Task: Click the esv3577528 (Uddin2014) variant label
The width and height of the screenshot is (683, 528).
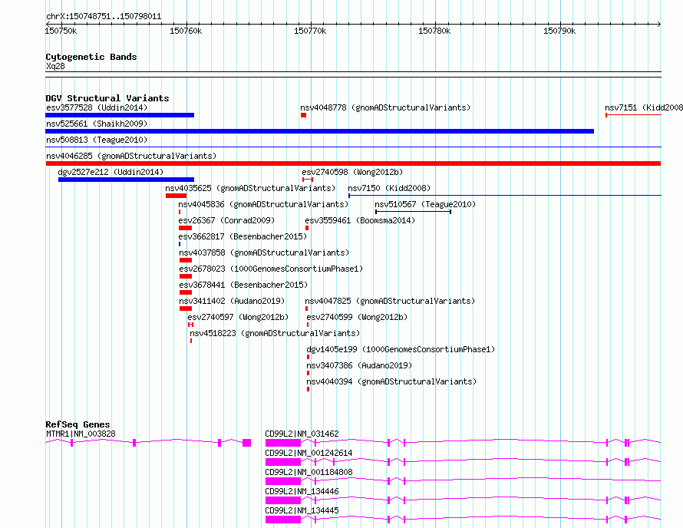Action: coord(97,107)
